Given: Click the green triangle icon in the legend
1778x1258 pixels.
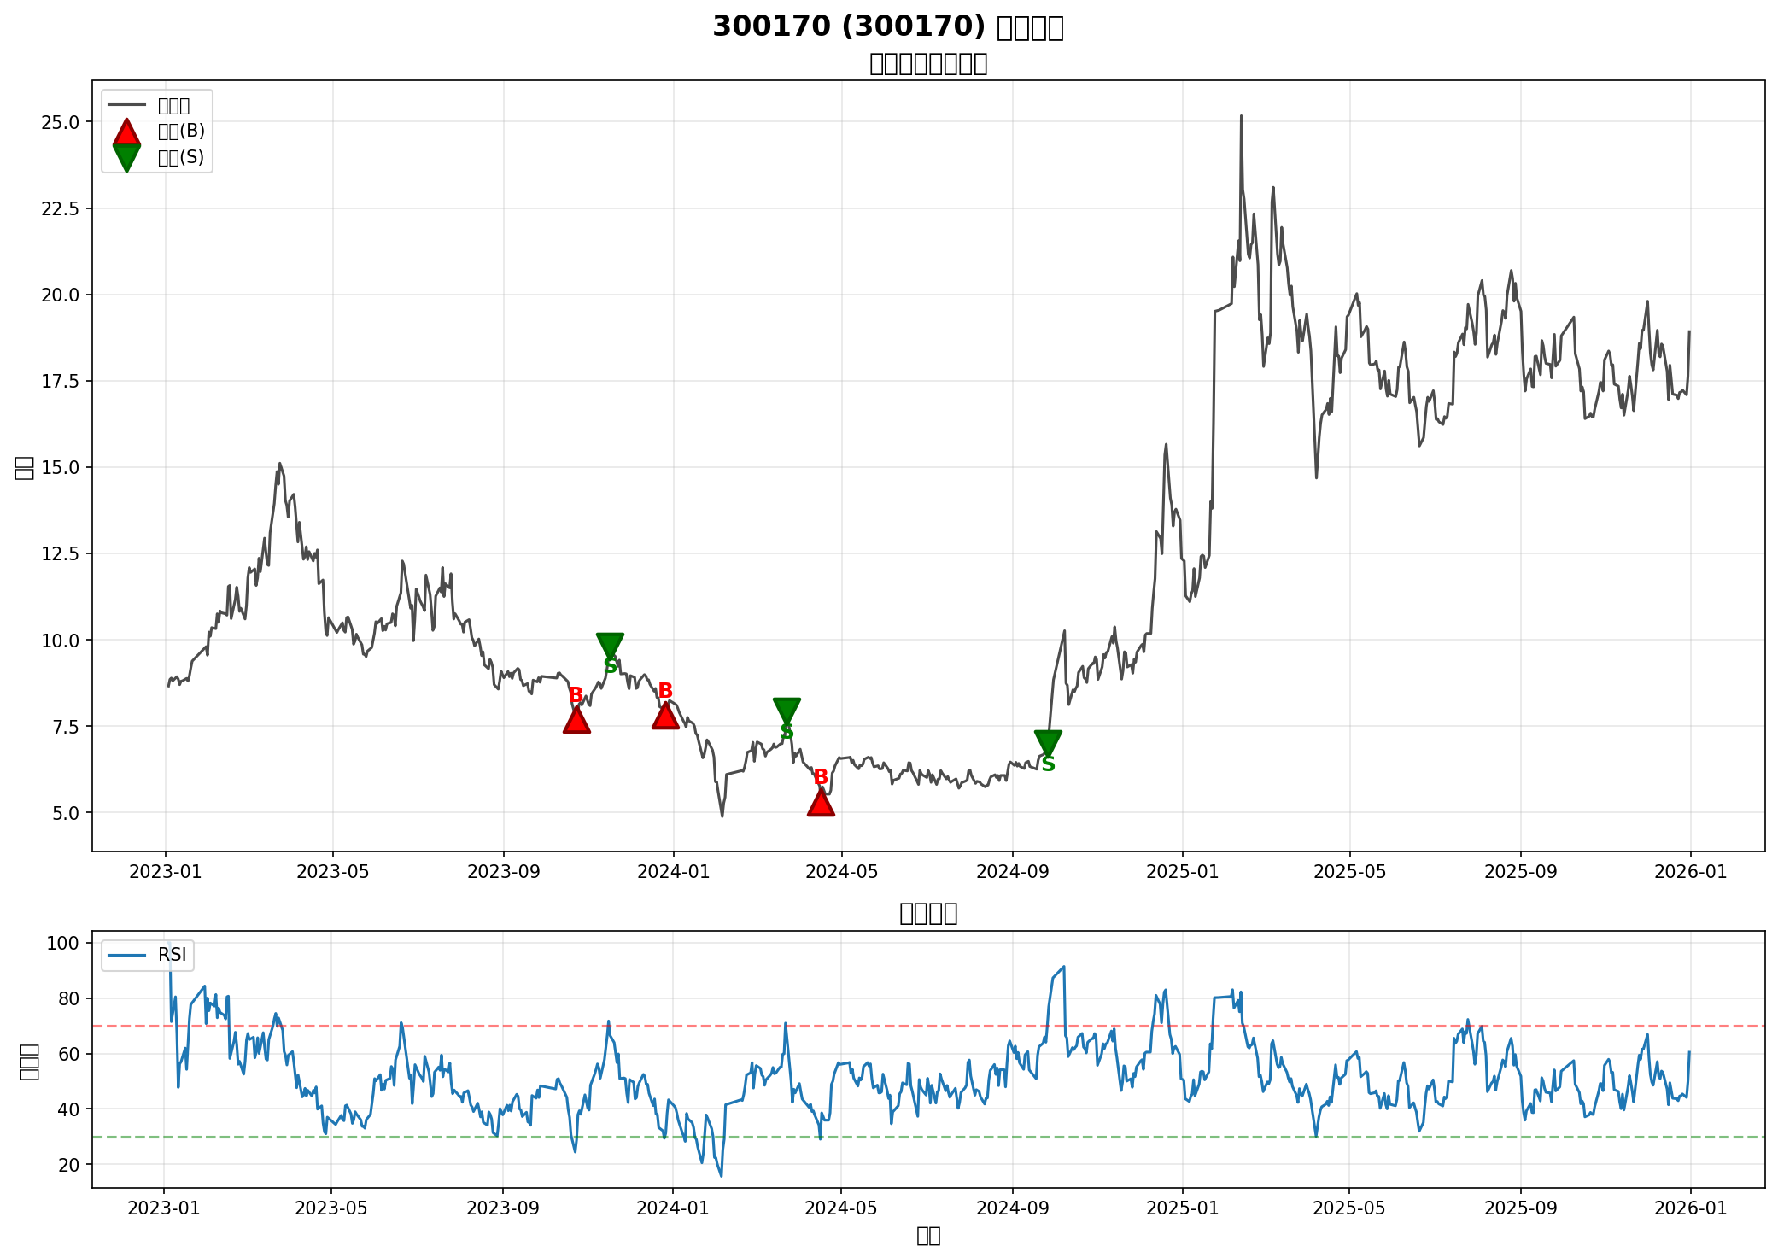Looking at the screenshot, I should click(x=126, y=157).
